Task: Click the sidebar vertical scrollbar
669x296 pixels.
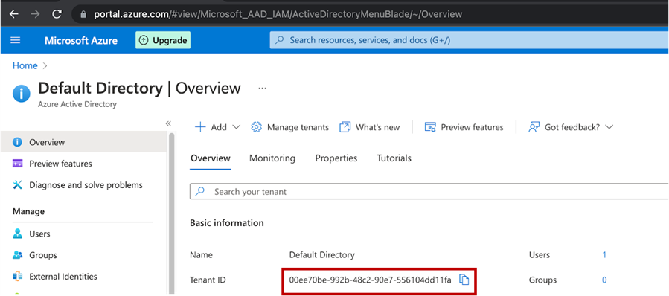Action: point(172,213)
